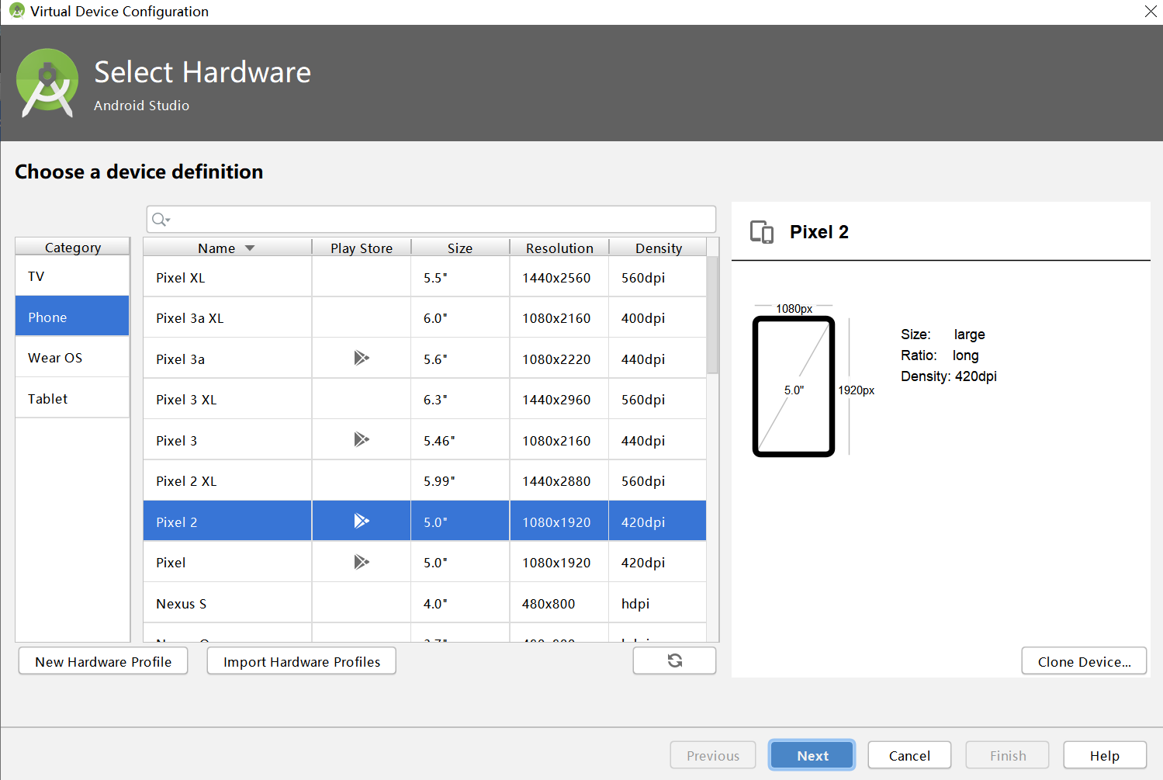Click the search magnifier icon in search box

point(160,220)
